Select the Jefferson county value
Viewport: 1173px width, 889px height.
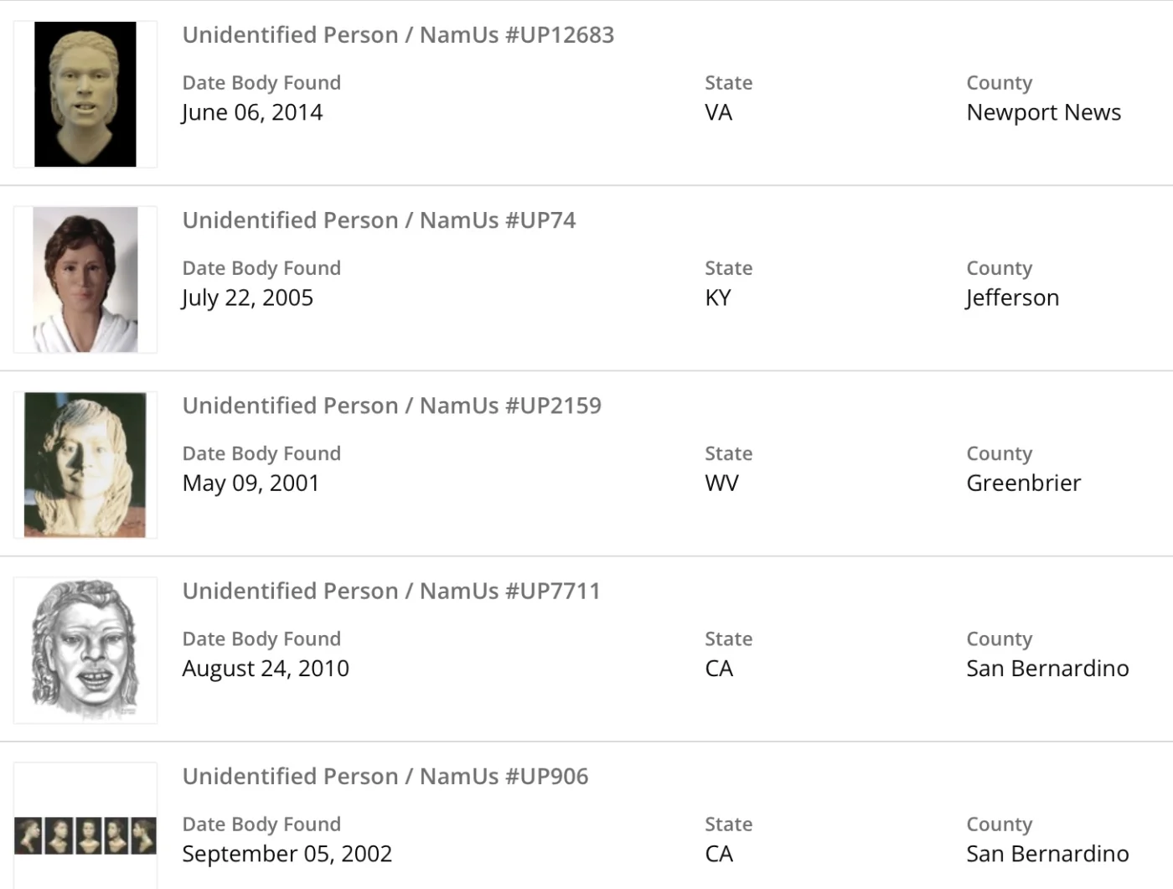click(1012, 297)
